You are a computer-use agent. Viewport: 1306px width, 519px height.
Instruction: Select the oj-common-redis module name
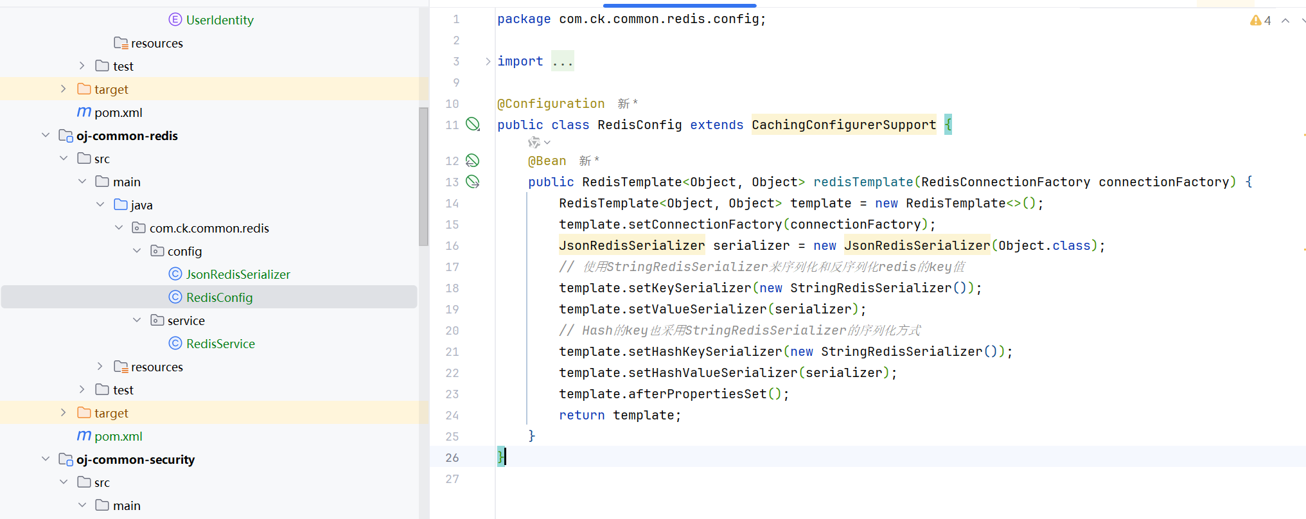click(x=127, y=136)
